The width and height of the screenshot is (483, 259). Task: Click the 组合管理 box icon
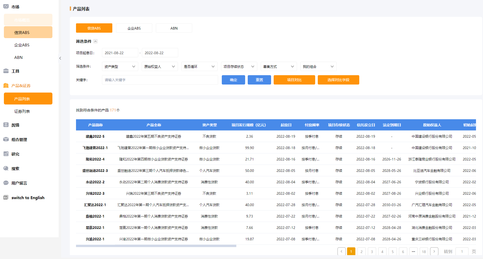point(6,139)
